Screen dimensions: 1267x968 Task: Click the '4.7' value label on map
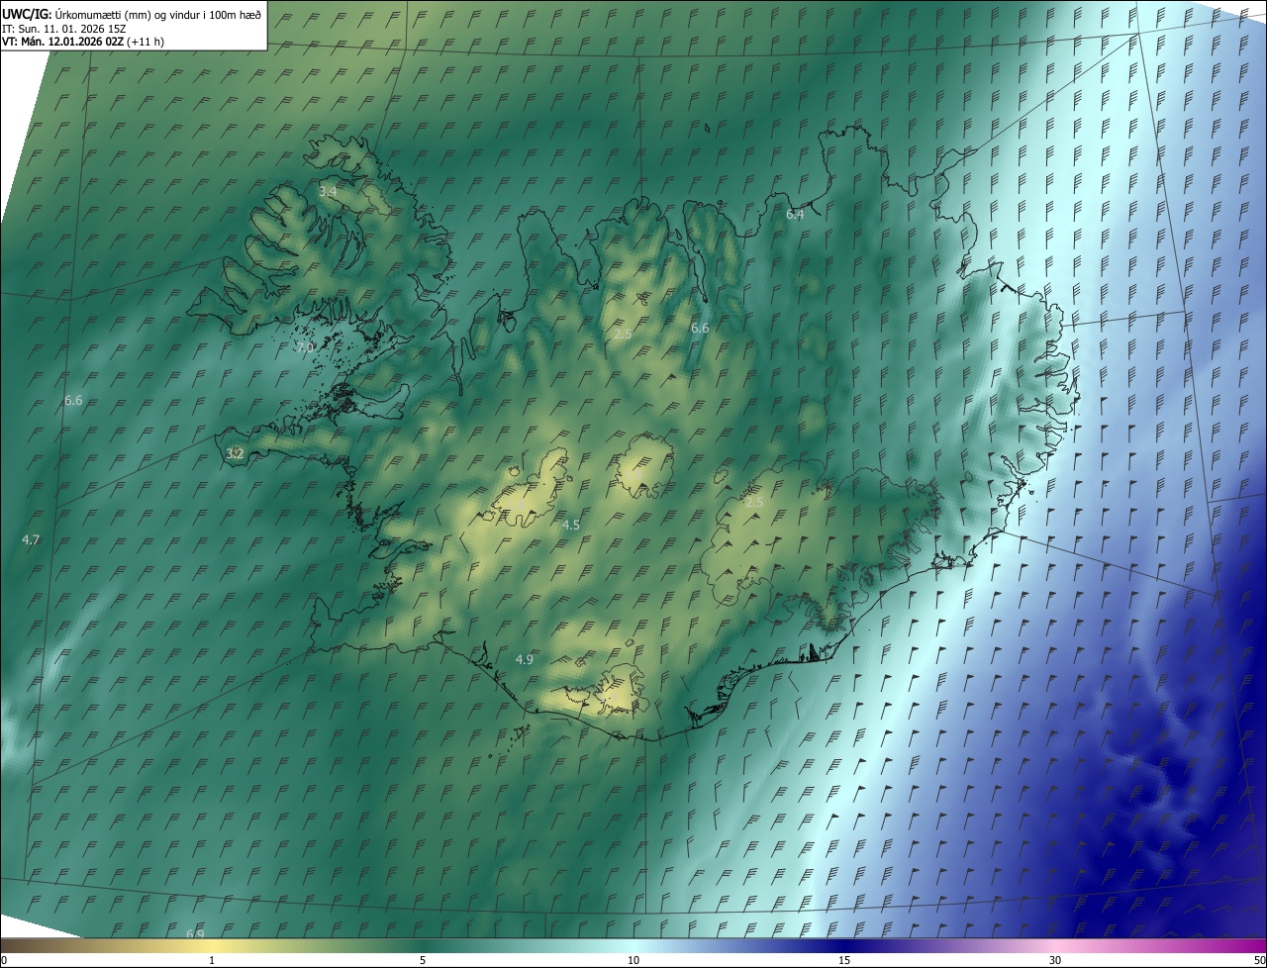pyautogui.click(x=31, y=539)
